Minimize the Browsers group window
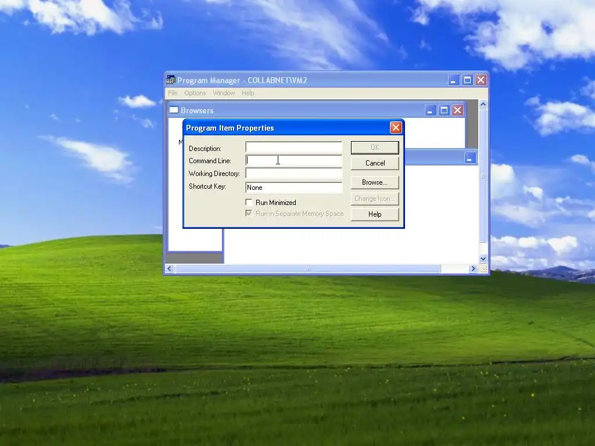The image size is (595, 446). point(430,110)
